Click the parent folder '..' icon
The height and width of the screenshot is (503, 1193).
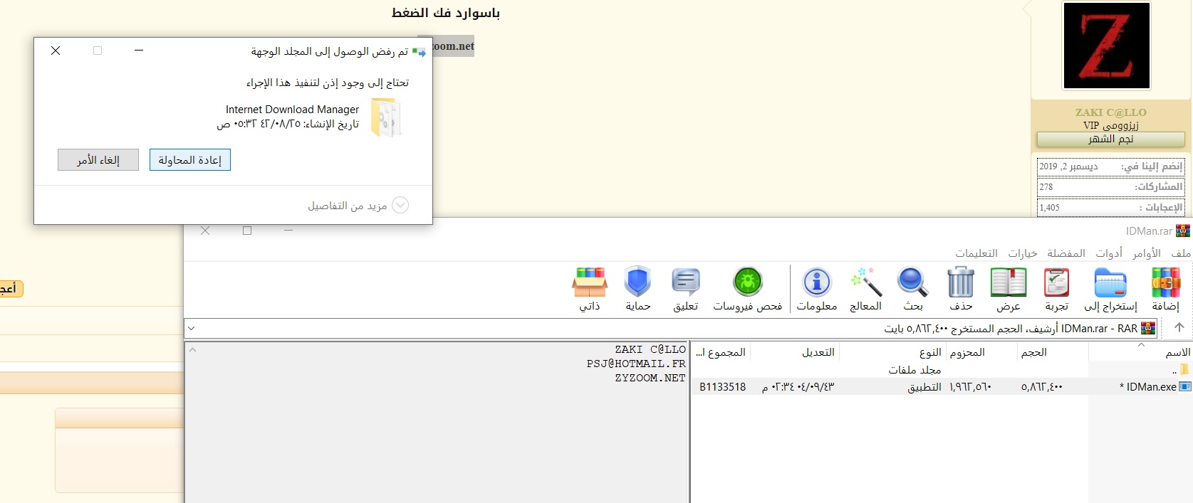[1185, 369]
